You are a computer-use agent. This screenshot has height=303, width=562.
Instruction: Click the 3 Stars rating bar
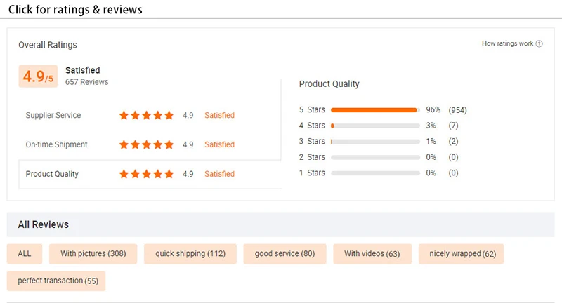pos(374,142)
